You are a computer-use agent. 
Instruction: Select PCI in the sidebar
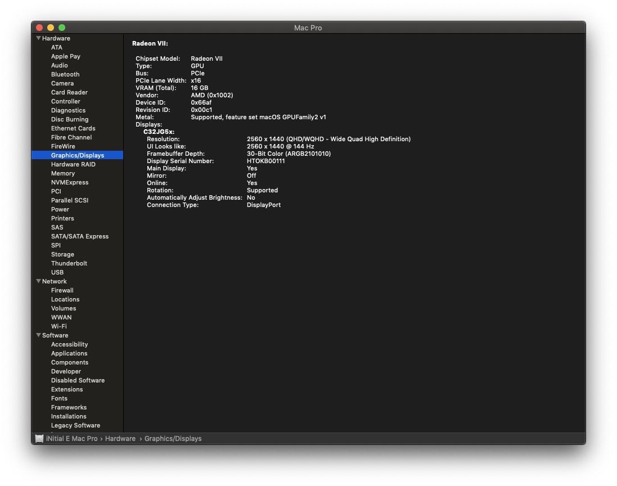[56, 192]
